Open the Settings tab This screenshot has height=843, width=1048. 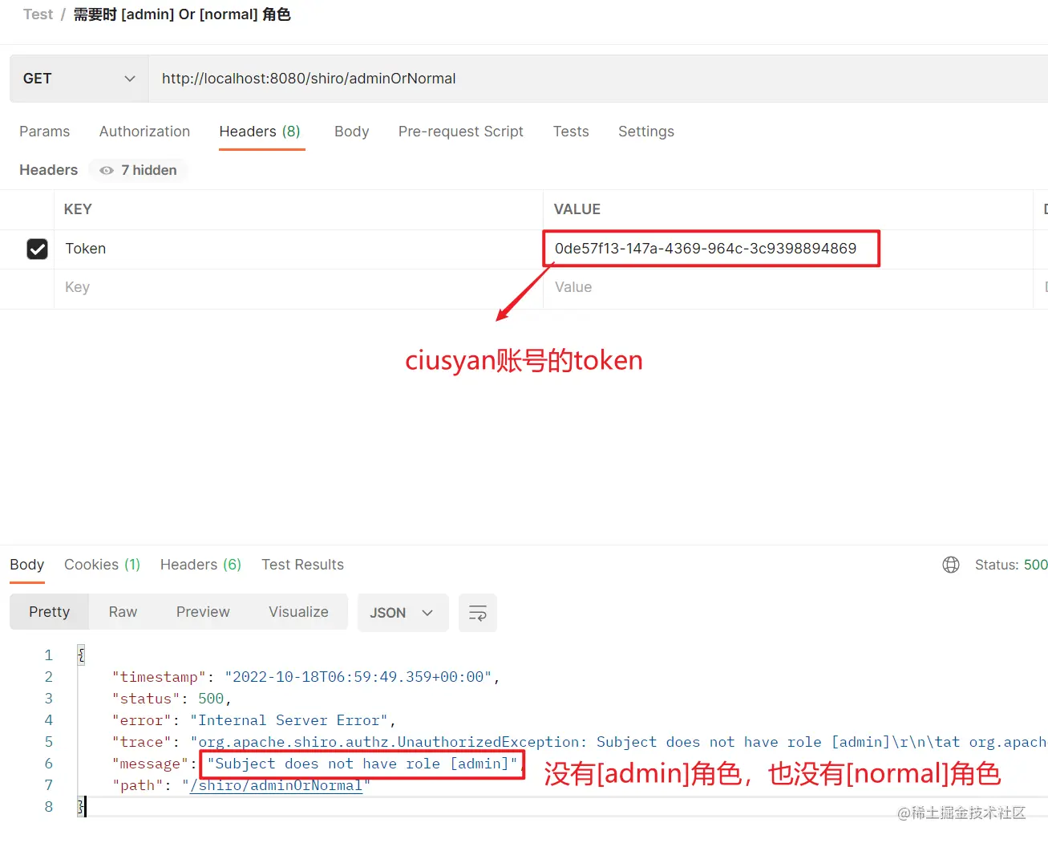(646, 132)
